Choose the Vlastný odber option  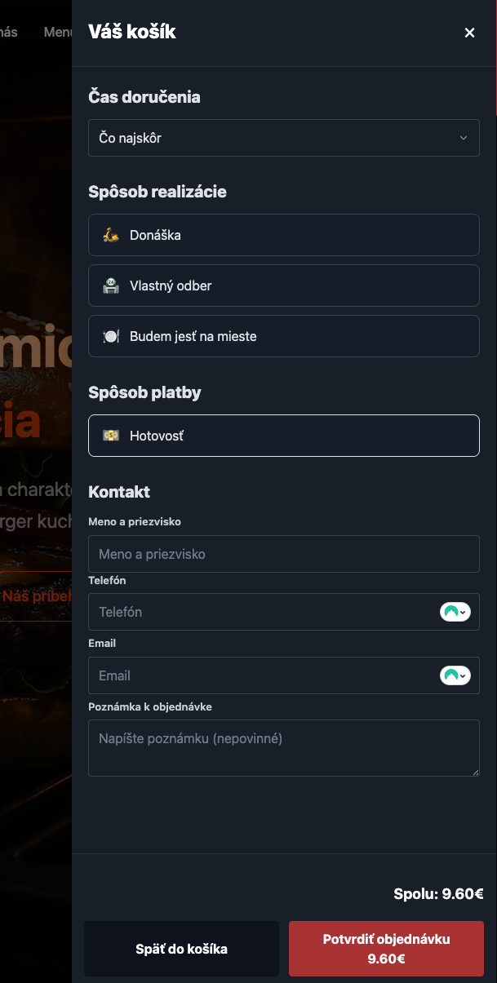283,286
